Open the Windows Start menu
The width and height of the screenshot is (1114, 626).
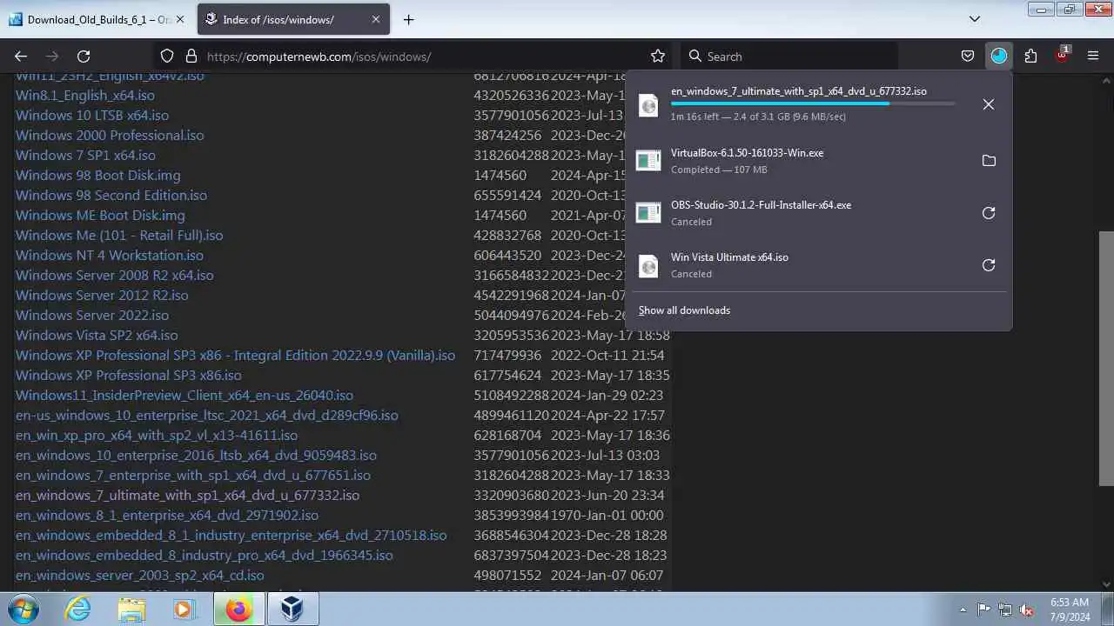pyautogui.click(x=23, y=609)
